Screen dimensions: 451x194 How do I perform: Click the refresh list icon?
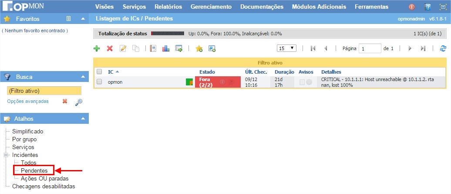[x=443, y=48]
